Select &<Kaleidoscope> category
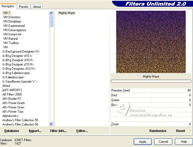This screenshot has width=193, height=147. tap(13, 77)
